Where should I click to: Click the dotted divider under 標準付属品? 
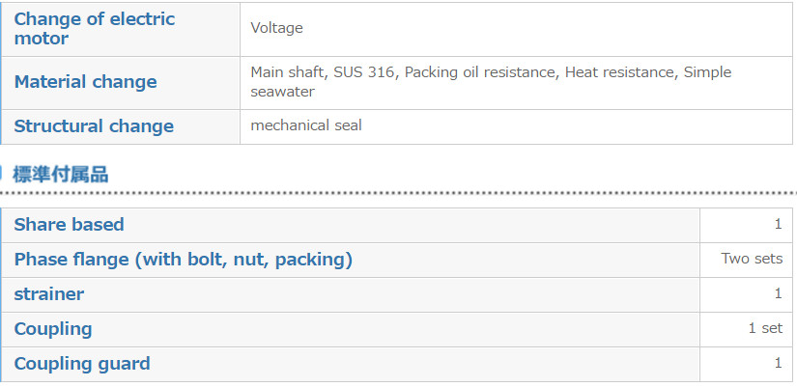398,193
